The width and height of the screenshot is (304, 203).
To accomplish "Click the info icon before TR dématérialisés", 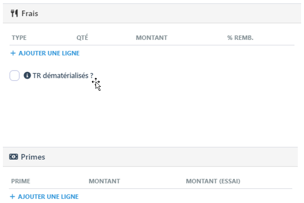I will 27,75.
